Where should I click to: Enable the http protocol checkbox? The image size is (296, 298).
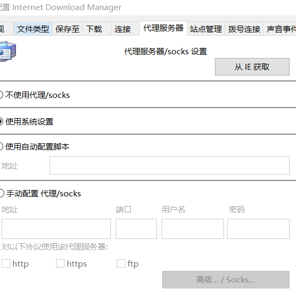coord(6,263)
